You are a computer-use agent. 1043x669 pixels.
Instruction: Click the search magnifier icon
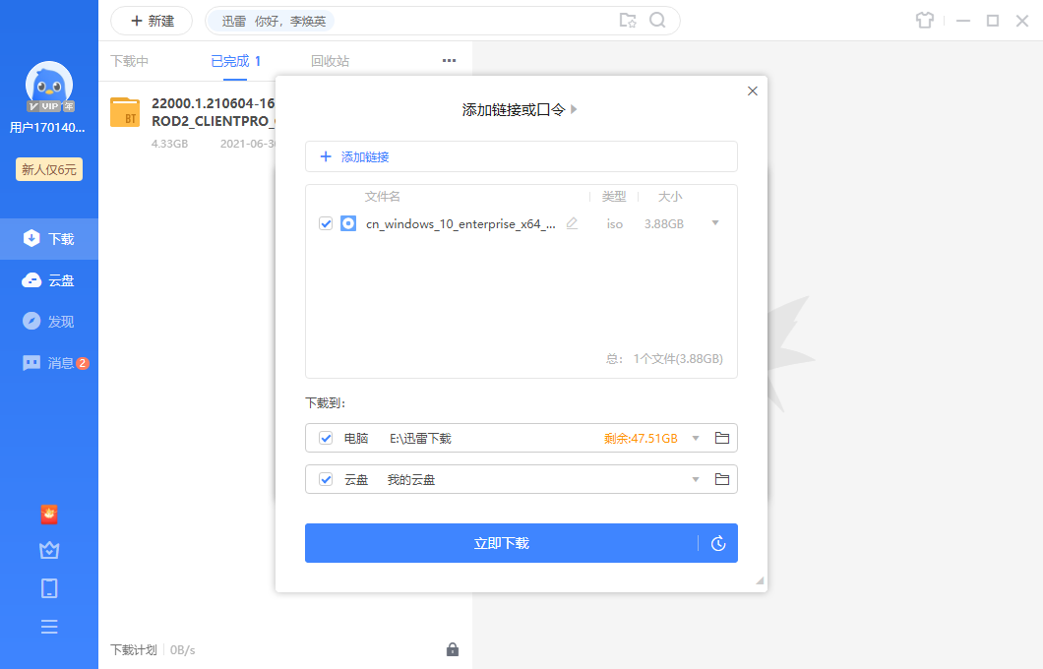click(657, 21)
